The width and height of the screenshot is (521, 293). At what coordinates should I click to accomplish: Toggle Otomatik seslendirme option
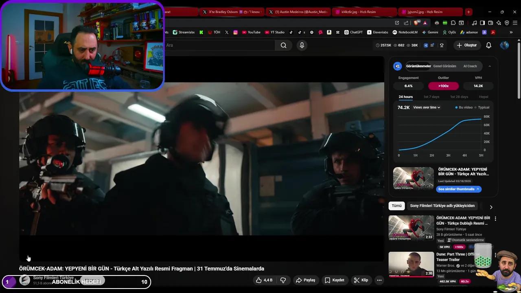point(466,240)
